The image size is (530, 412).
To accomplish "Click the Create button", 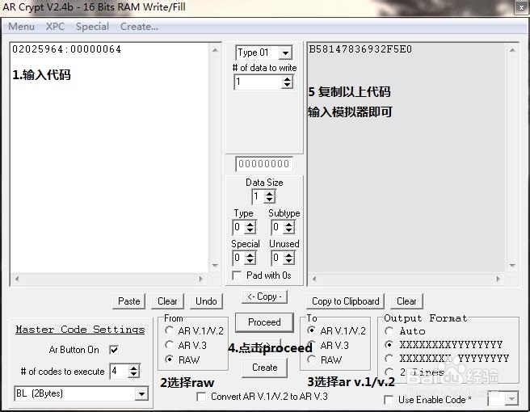I will pyautogui.click(x=265, y=367).
